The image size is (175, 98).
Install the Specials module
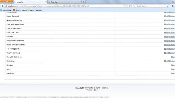tap(174, 65)
